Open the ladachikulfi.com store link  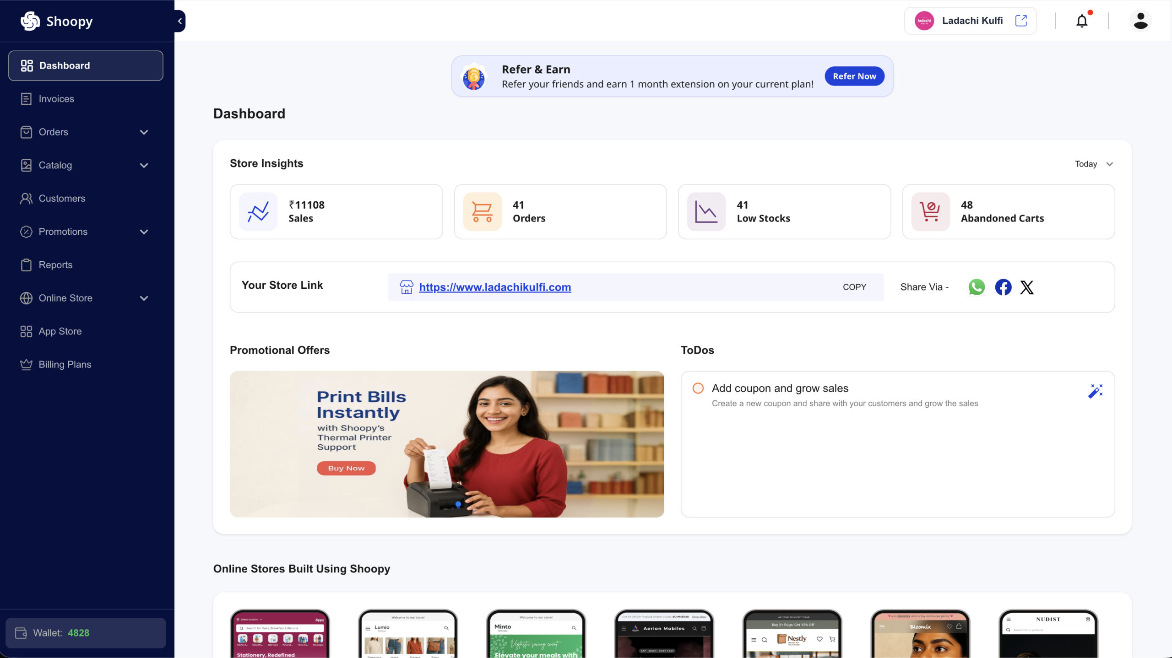[495, 287]
